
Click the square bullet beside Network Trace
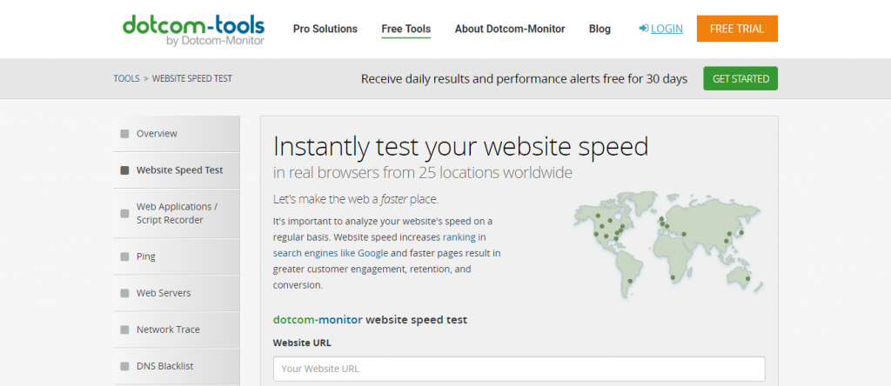pyautogui.click(x=124, y=330)
